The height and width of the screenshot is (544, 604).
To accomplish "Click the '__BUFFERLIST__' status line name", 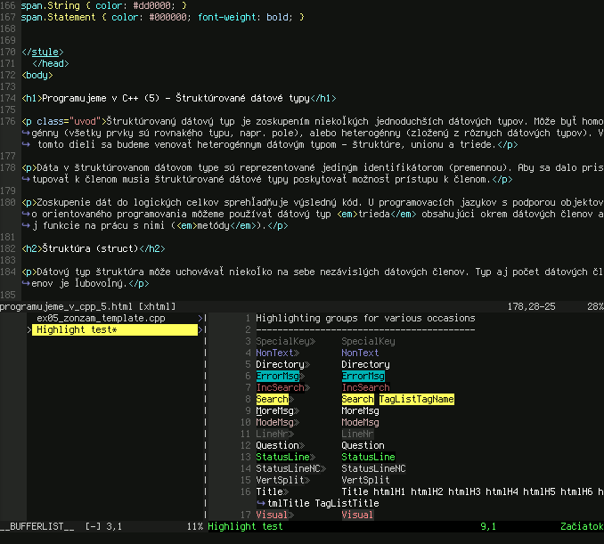I will pos(37,526).
